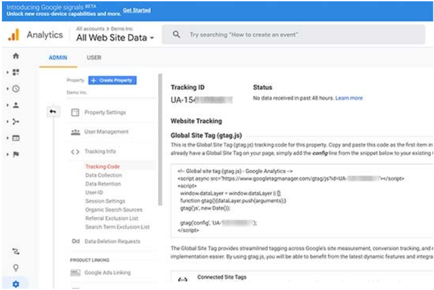The height and width of the screenshot is (290, 434).
Task: Click inside the gtag.js code snippet box
Action: click(302, 201)
